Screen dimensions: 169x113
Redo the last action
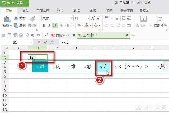(x=39, y=35)
